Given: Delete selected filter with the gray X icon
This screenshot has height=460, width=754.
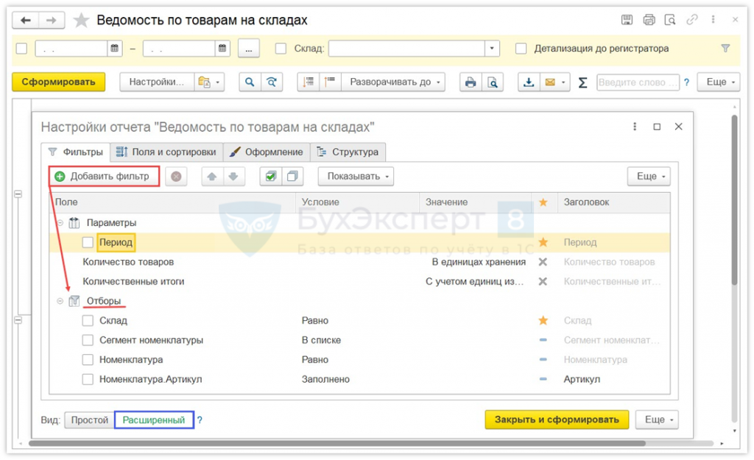Looking at the screenshot, I should tap(176, 177).
